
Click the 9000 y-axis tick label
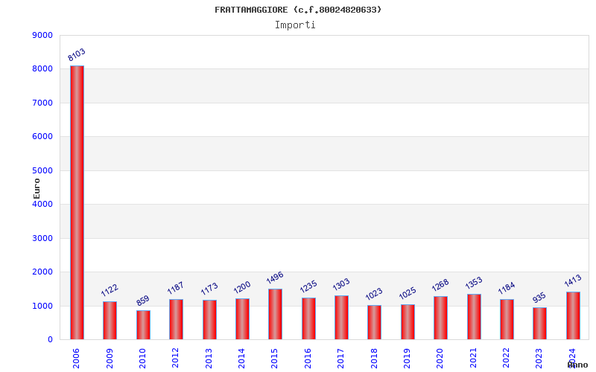click(x=42, y=35)
